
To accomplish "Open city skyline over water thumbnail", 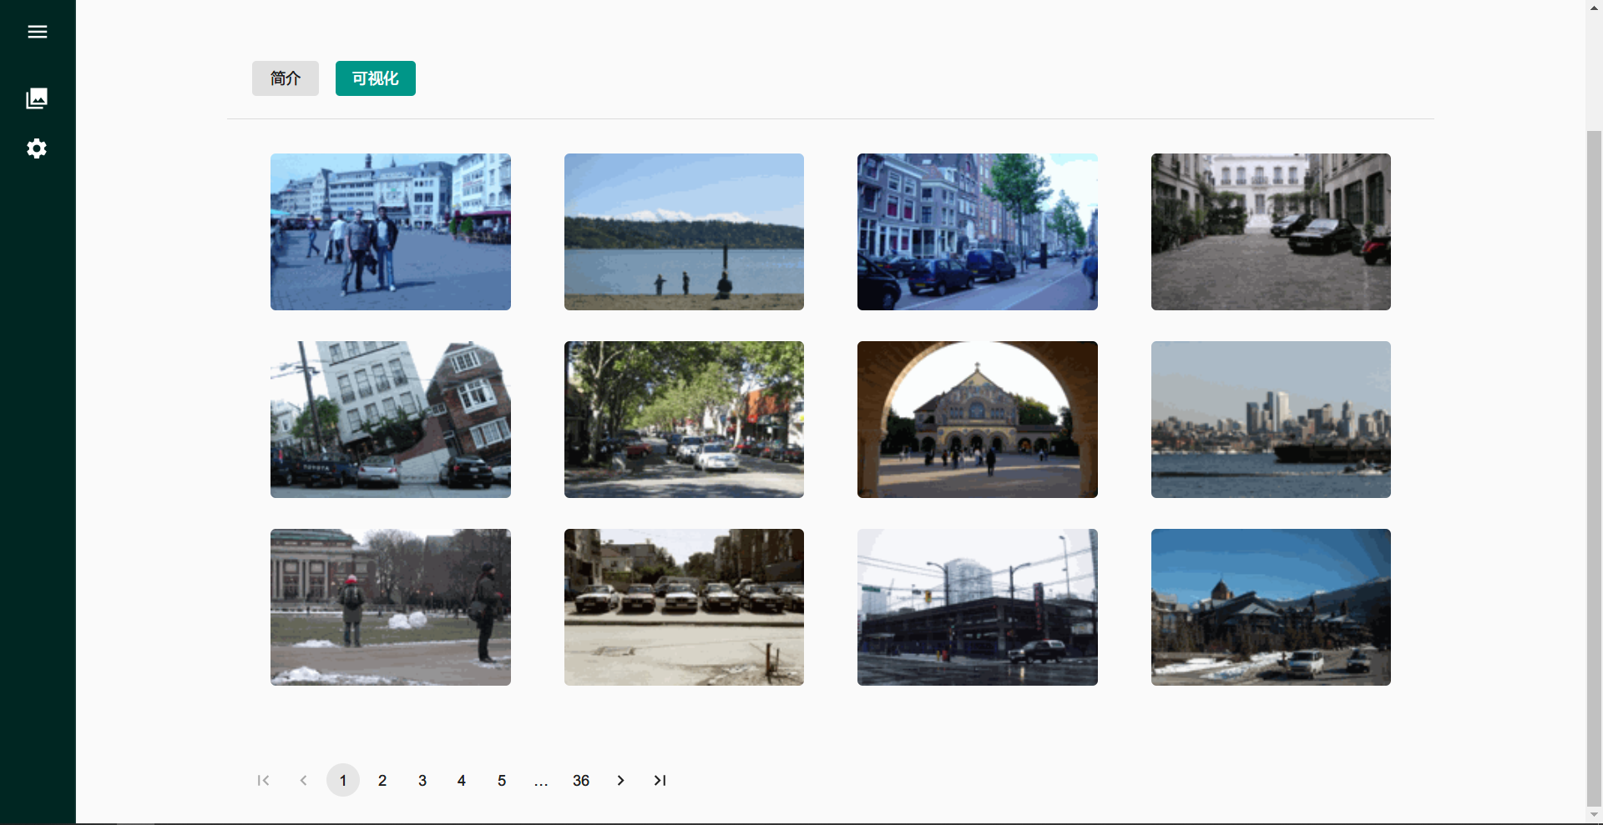I will click(x=1271, y=420).
